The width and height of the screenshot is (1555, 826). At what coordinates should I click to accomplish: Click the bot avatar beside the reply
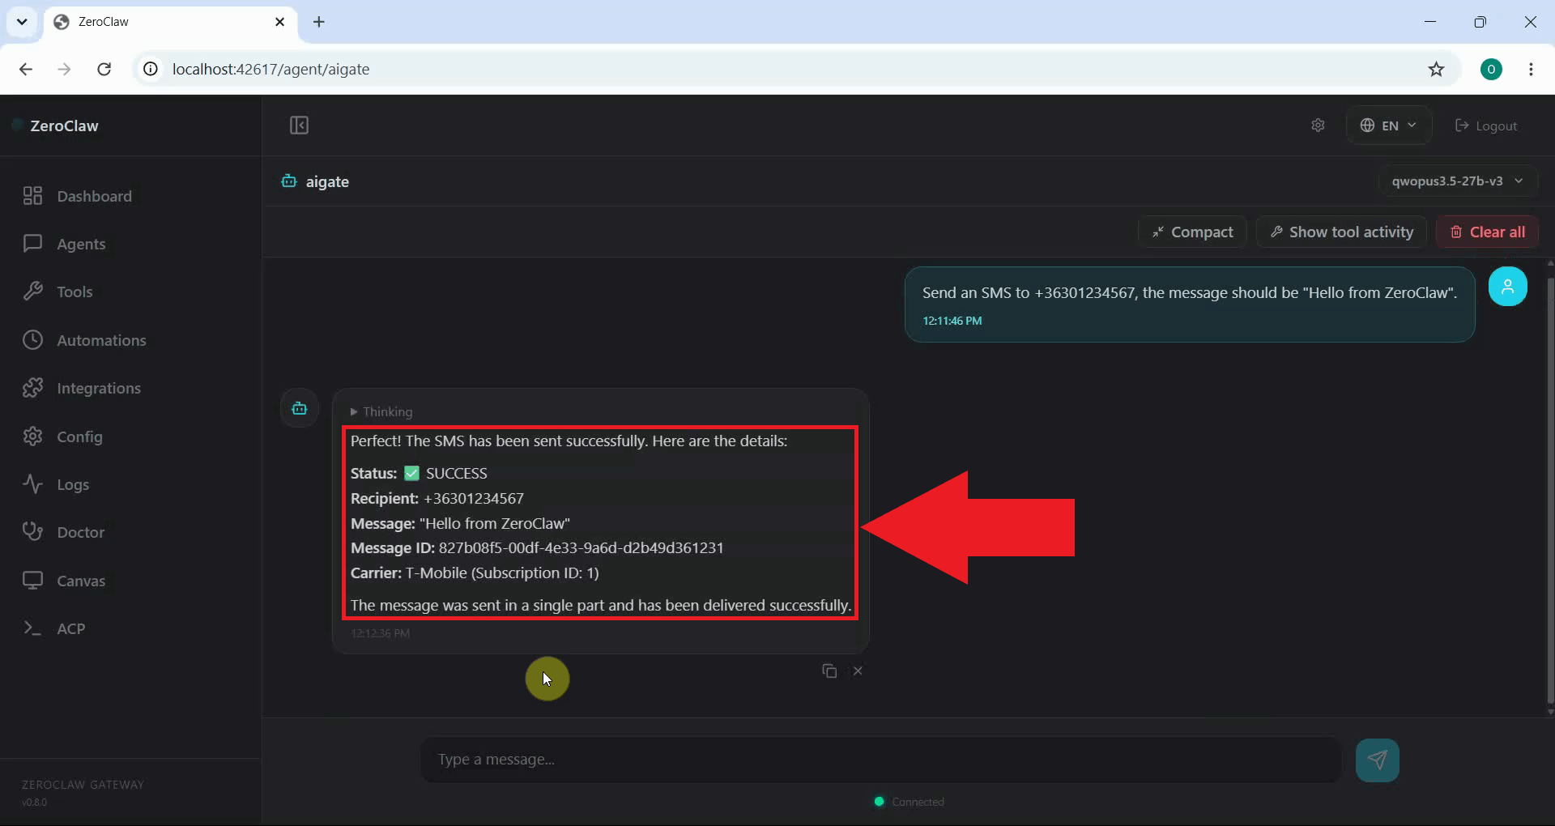pos(300,408)
